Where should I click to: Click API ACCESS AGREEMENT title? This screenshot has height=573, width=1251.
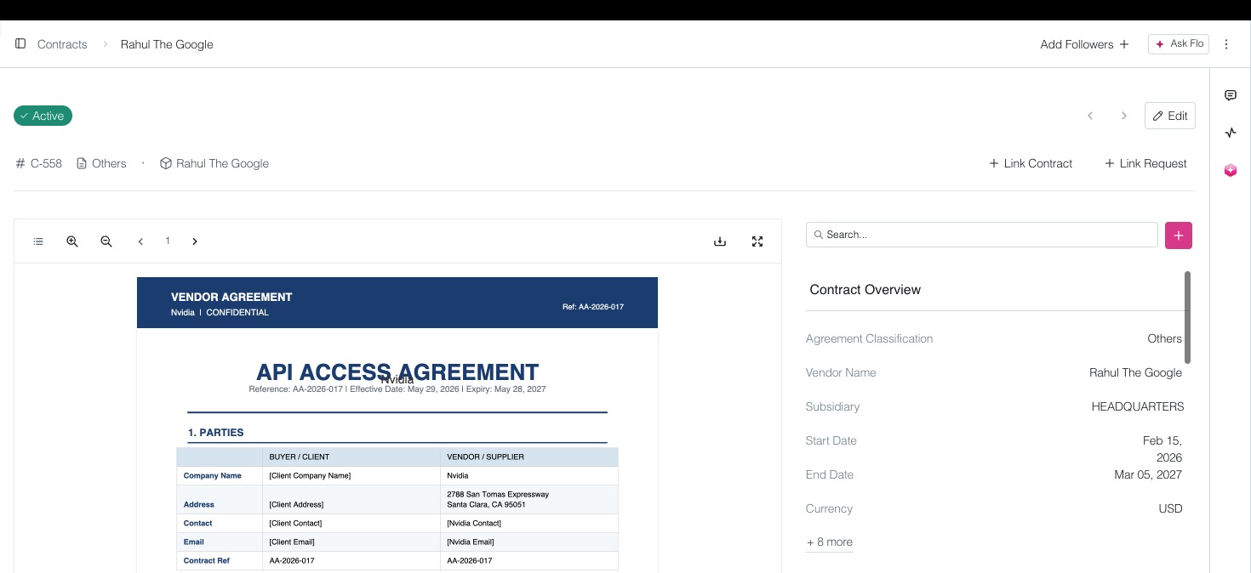tap(397, 372)
